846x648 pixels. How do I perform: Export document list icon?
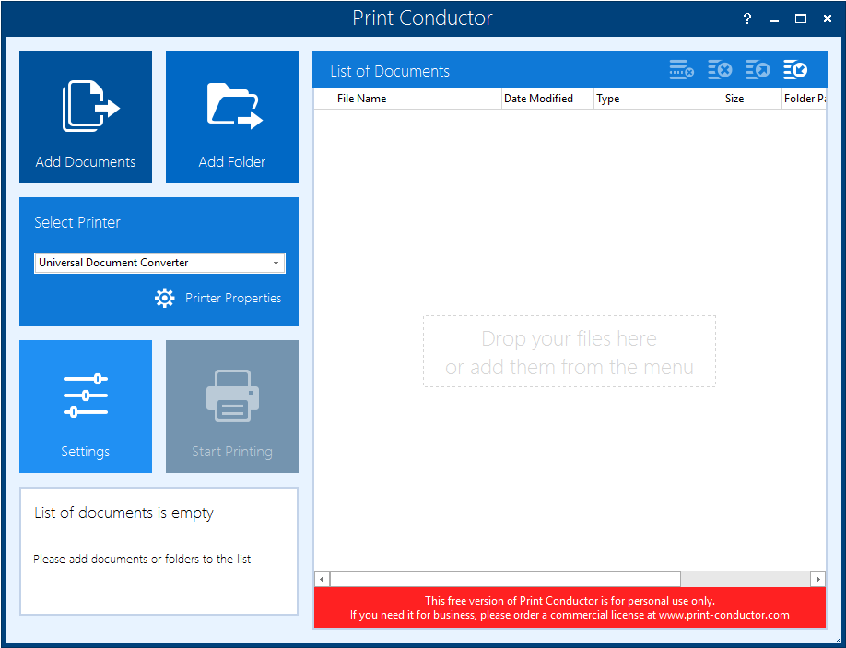coord(758,70)
